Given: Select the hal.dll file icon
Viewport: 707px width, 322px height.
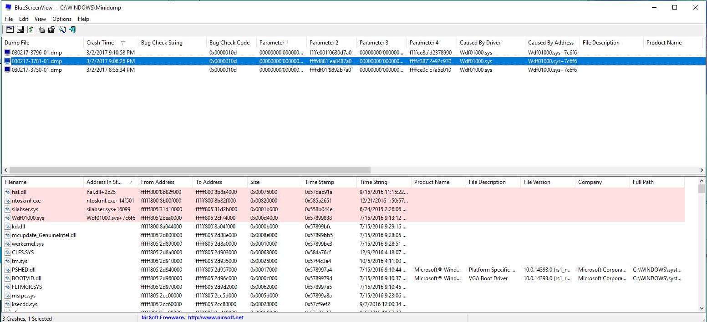Looking at the screenshot, I should click(x=7, y=192).
